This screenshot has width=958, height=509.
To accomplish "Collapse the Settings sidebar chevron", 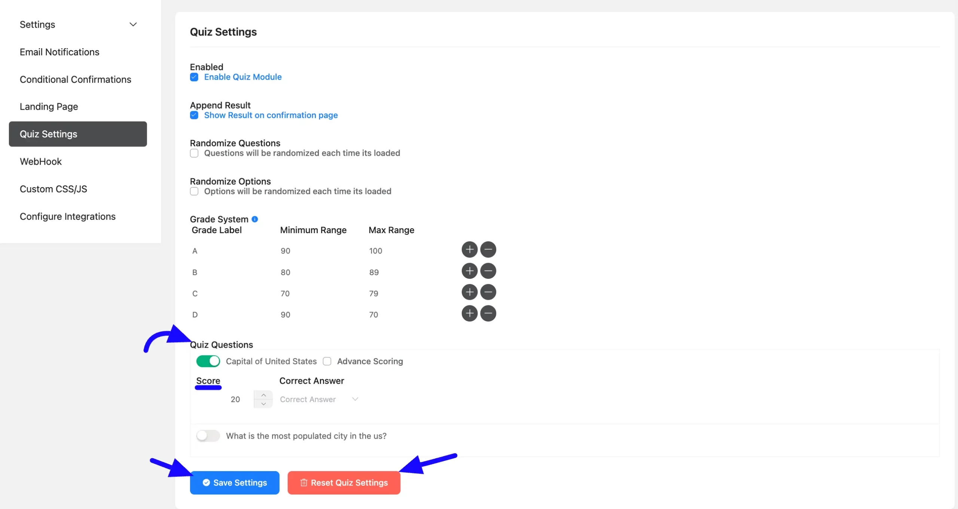I will [133, 25].
